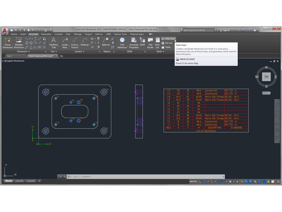Toggle object snap in status bar

point(223,182)
